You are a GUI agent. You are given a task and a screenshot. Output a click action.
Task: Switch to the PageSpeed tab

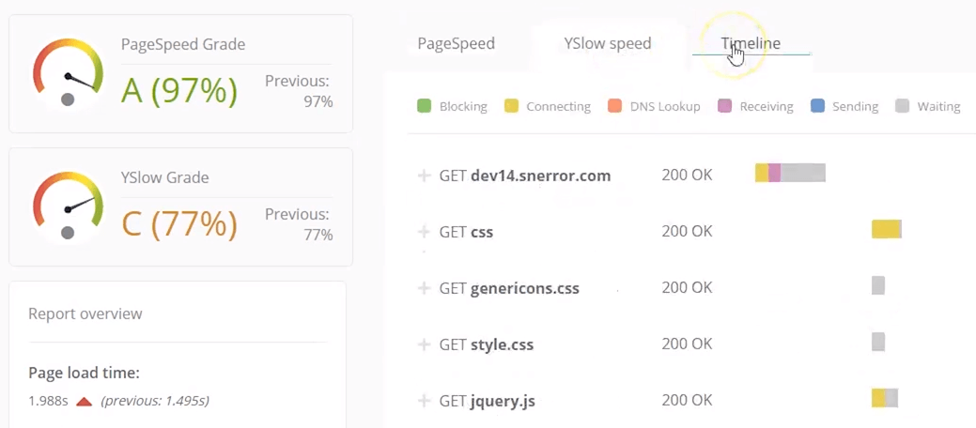[456, 43]
